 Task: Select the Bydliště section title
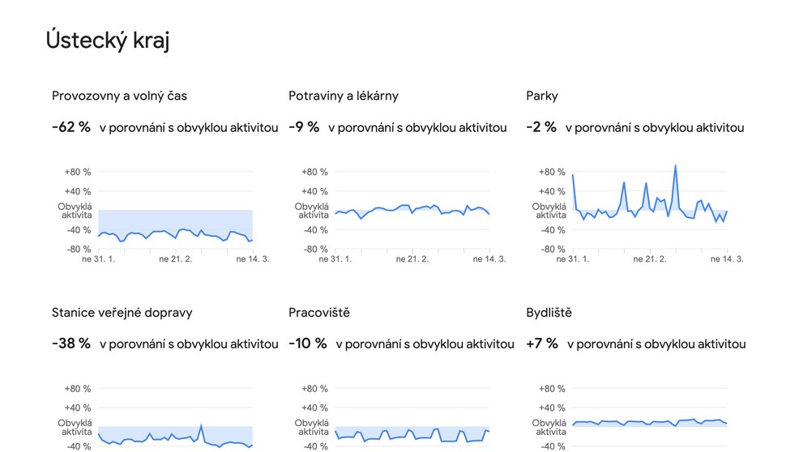coord(549,312)
